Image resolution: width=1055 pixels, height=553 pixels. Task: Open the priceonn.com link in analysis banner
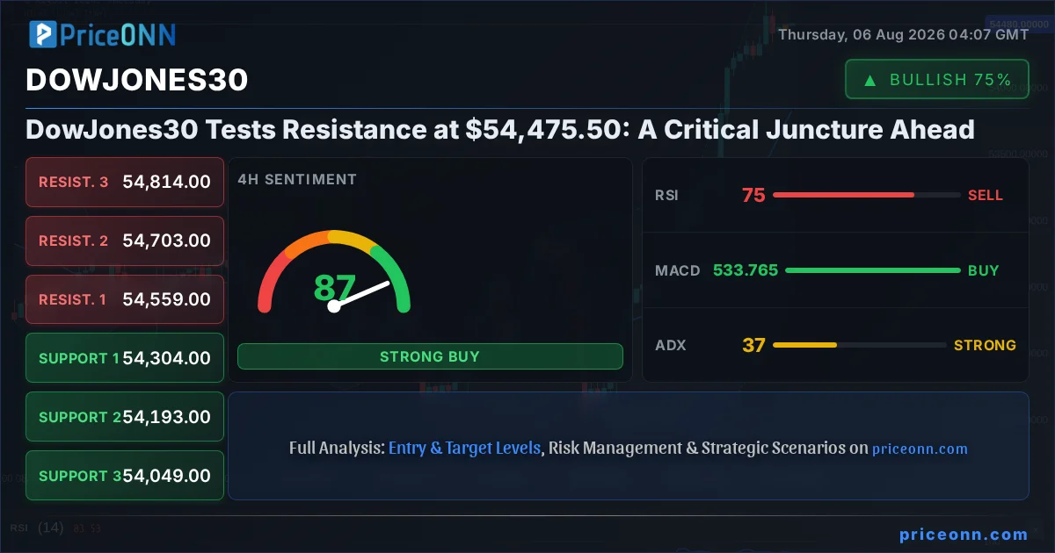(x=920, y=449)
